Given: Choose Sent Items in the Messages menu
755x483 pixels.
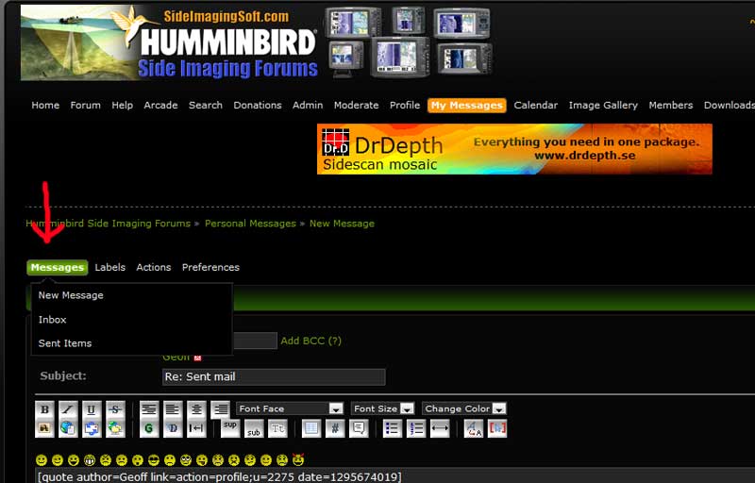Looking at the screenshot, I should coord(65,343).
